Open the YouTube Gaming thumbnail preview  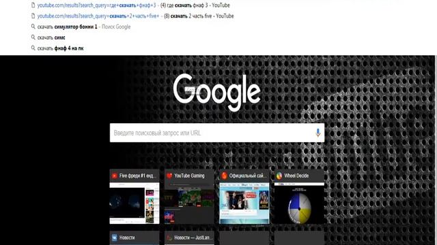point(190,203)
